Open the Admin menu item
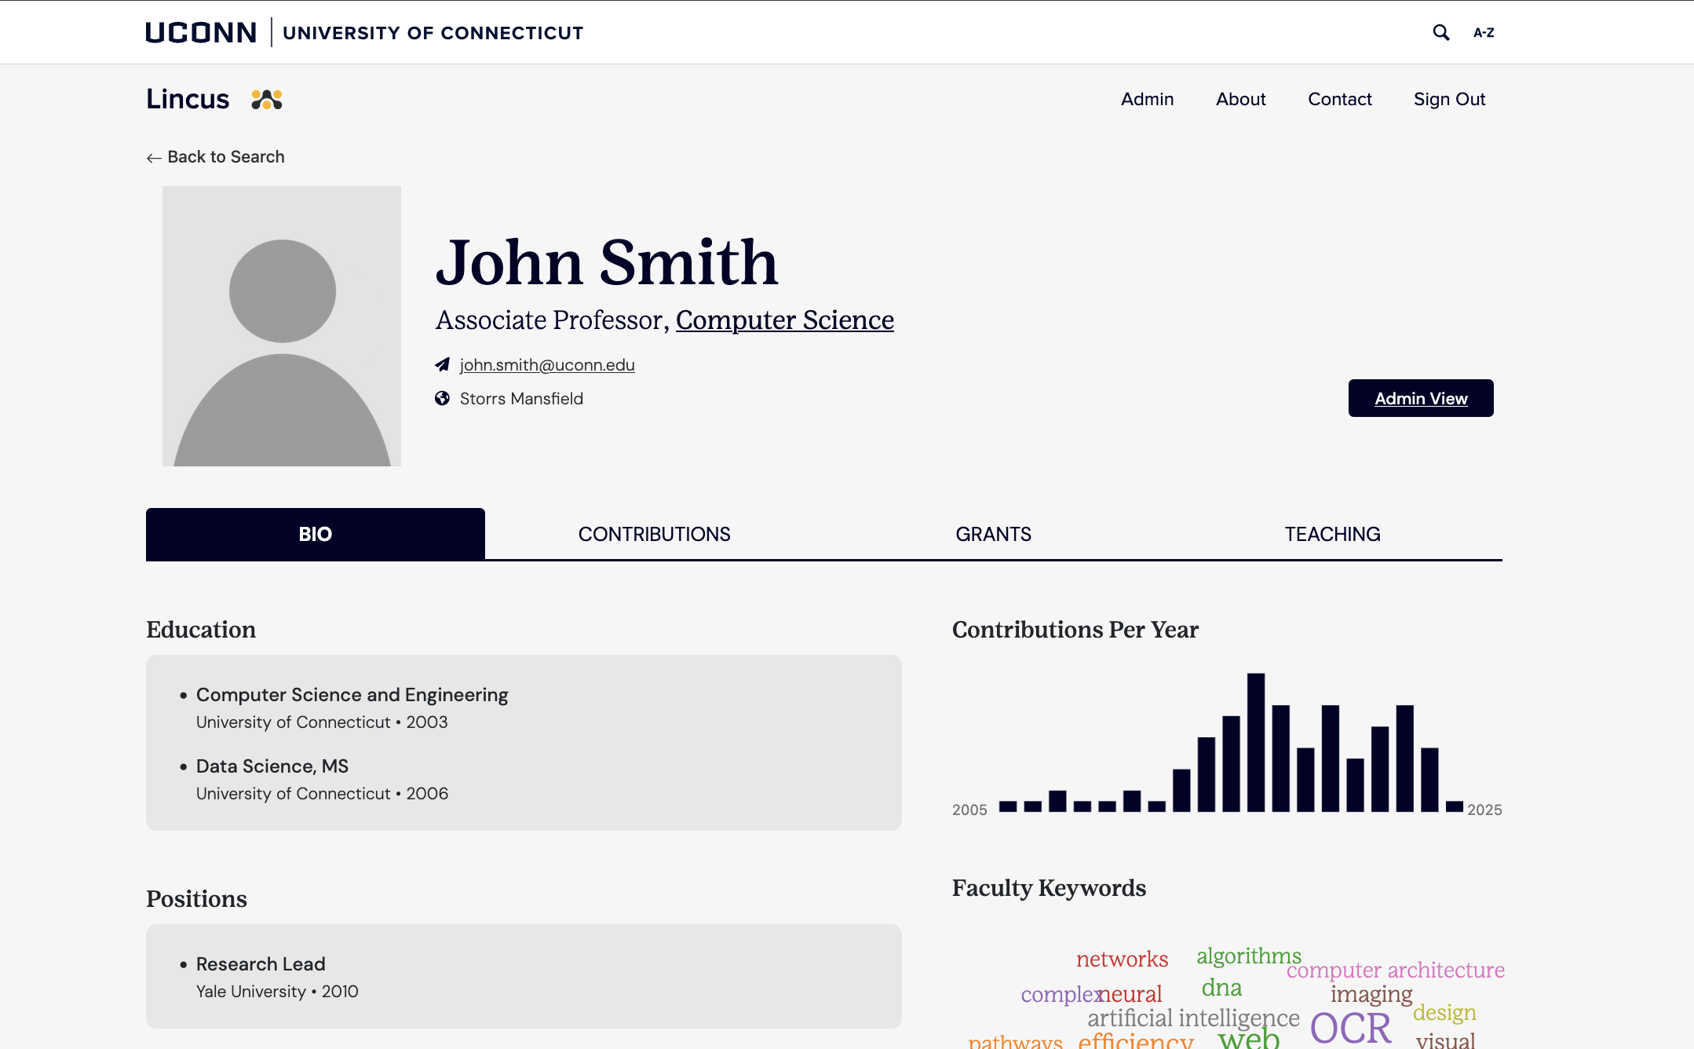Image resolution: width=1694 pixels, height=1049 pixels. pos(1147,99)
